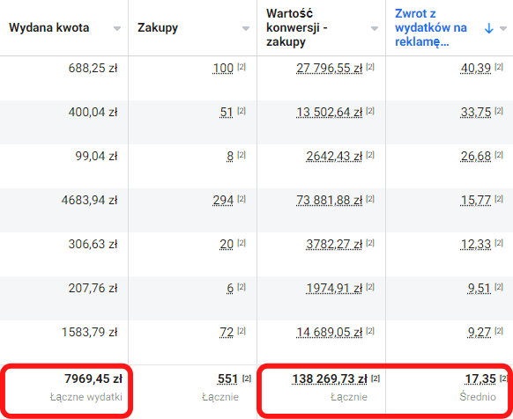Sort by the Zakupy column header
513x419 pixels.
[x=158, y=28]
